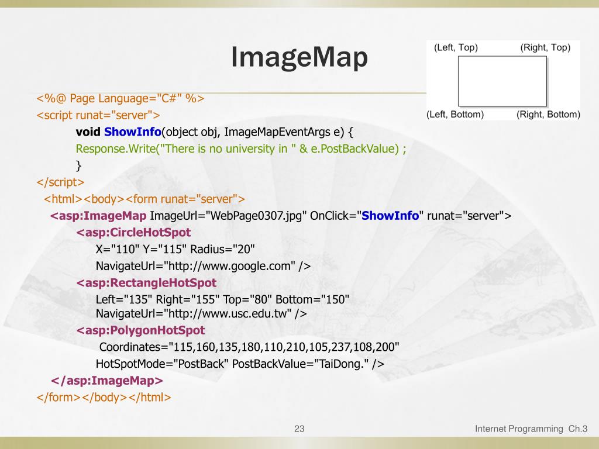Click the opening script runat="server" tag
Viewport: 599px width, 449px height.
coord(98,115)
